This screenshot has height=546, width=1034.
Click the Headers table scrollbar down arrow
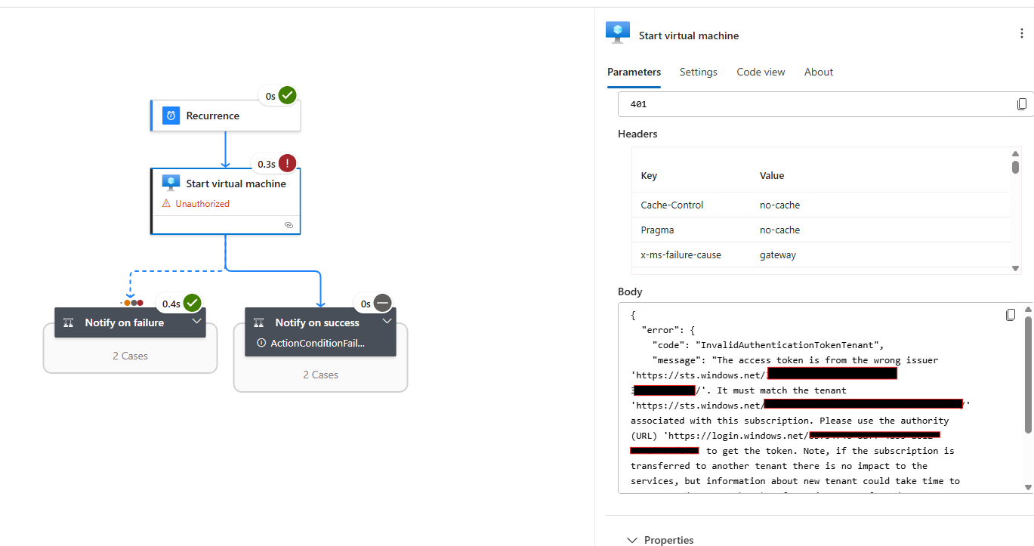1015,268
